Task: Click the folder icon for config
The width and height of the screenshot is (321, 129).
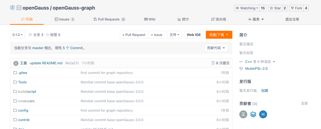Action: pyautogui.click(x=15, y=110)
